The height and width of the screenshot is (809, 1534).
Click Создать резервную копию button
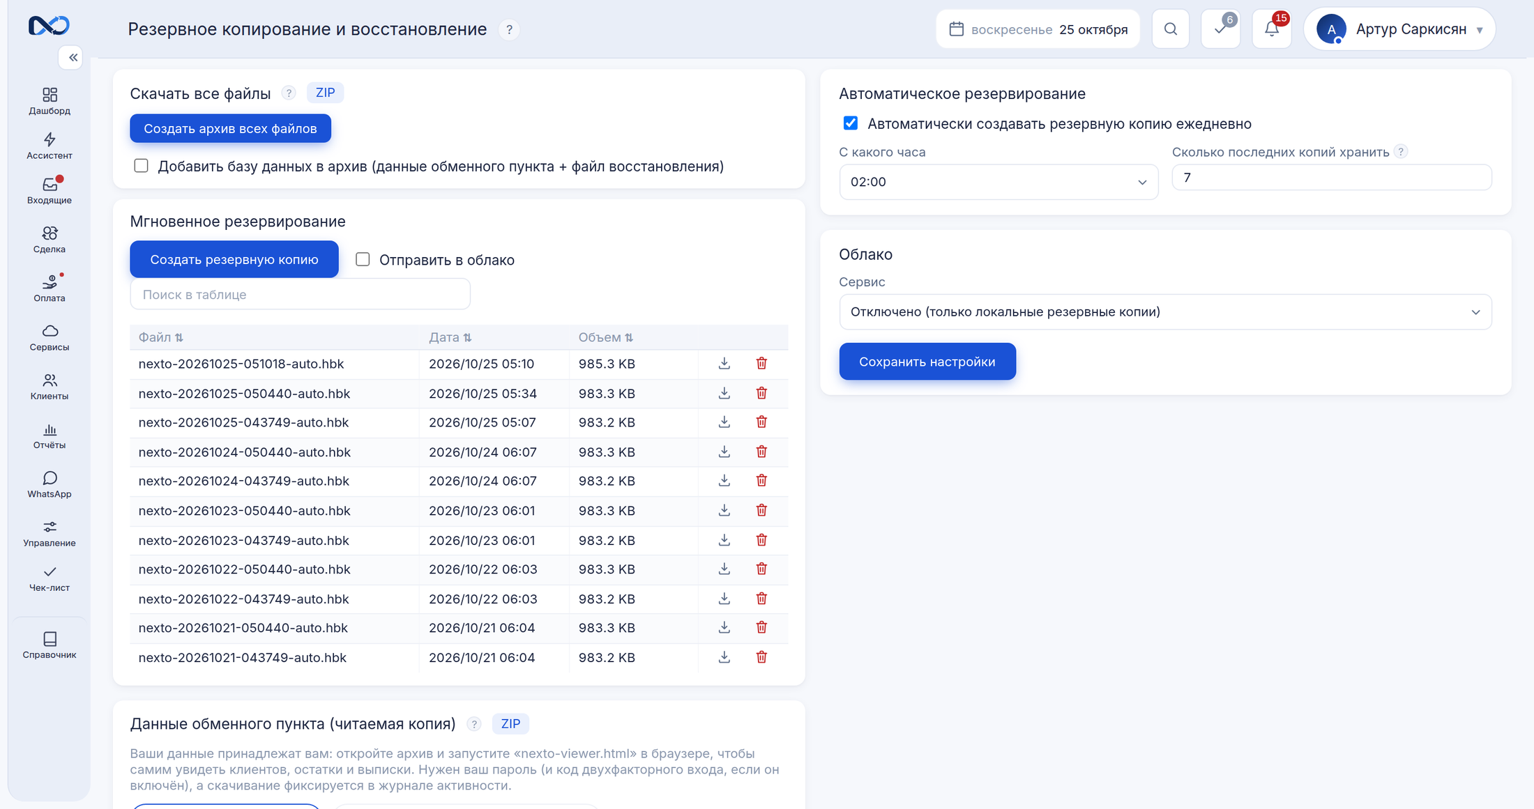(x=234, y=259)
